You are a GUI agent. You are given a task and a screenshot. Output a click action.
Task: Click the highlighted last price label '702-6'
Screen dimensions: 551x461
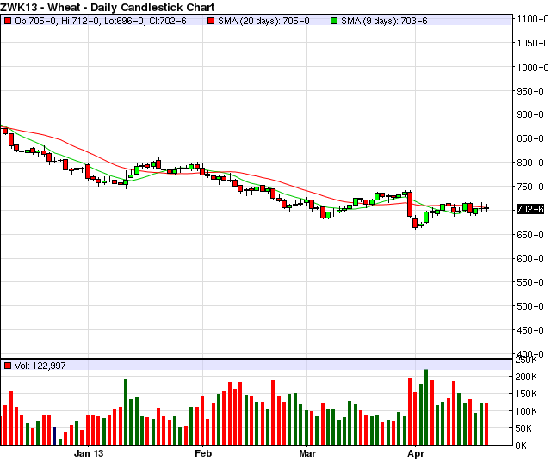[530, 209]
